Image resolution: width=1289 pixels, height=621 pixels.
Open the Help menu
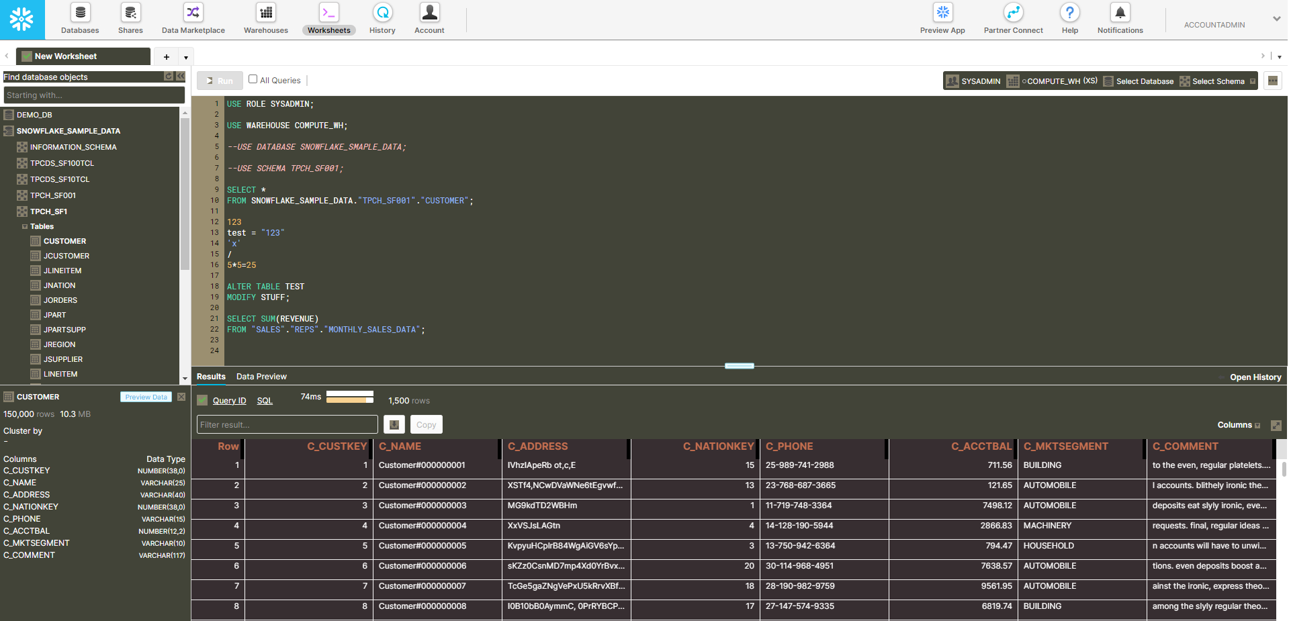[x=1070, y=19]
